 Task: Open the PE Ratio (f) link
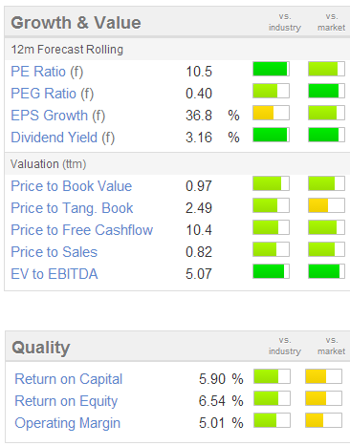[47, 72]
